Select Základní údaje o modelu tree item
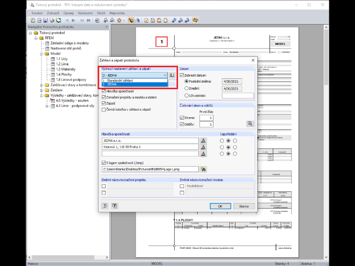This screenshot has height=266, width=355. pyautogui.click(x=69, y=43)
